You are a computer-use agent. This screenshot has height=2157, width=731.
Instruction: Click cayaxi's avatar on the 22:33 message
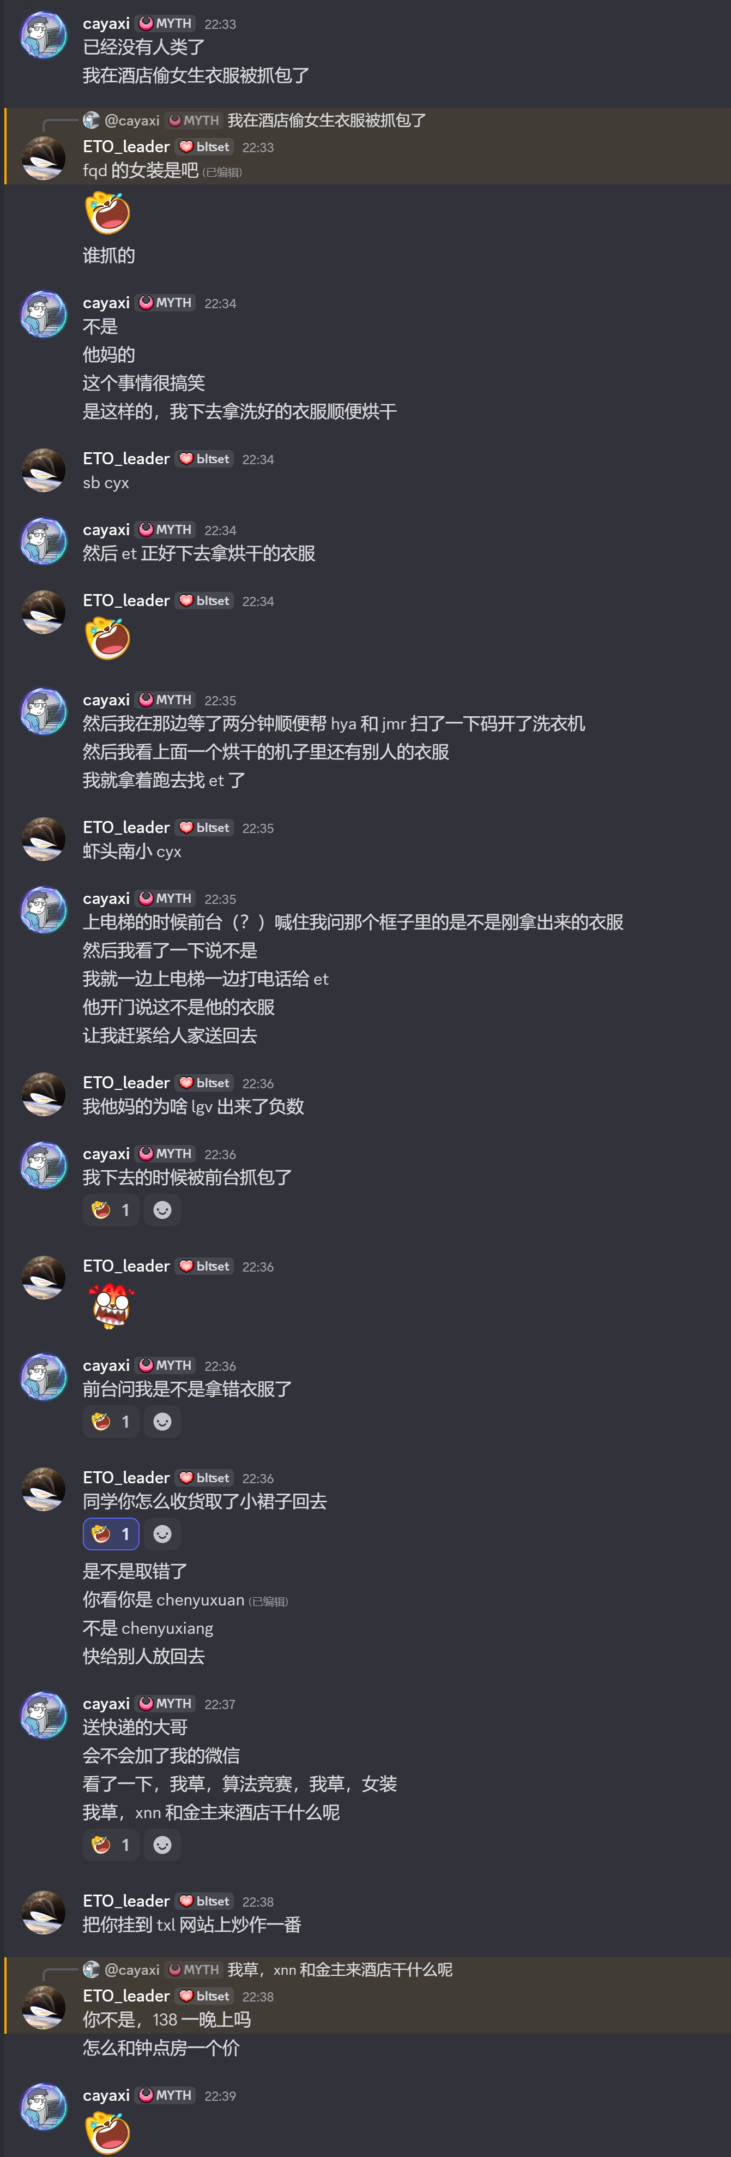(x=44, y=35)
